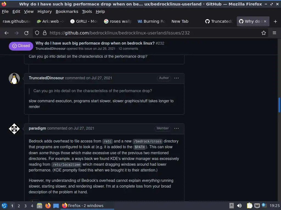Open the Help menu
This screenshot has width=281, height=210.
click(100, 11)
